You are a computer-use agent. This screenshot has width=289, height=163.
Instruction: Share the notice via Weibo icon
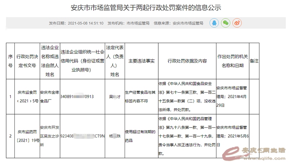point(237,23)
